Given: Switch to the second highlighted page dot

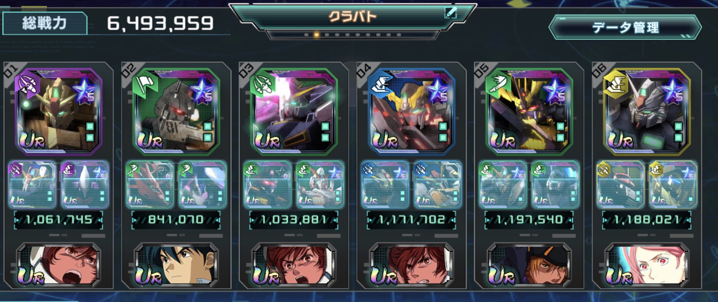Looking at the screenshot, I should (317, 35).
